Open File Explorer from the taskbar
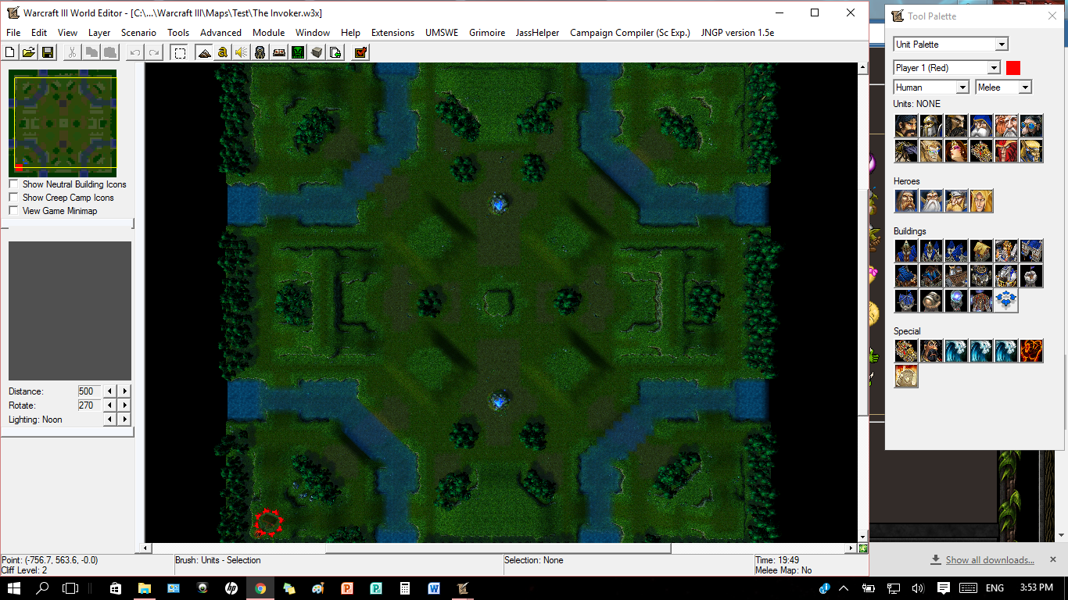Image resolution: width=1068 pixels, height=600 pixels. click(144, 587)
